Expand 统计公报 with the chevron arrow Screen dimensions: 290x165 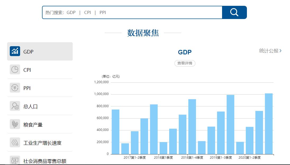click(x=281, y=51)
